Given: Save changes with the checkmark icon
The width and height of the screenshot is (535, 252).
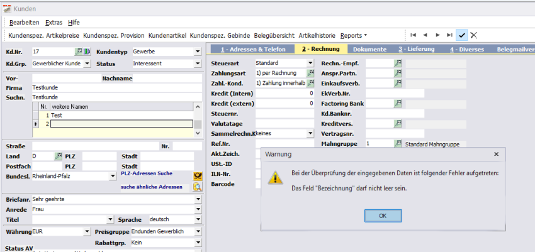Looking at the screenshot, I should 462,35.
